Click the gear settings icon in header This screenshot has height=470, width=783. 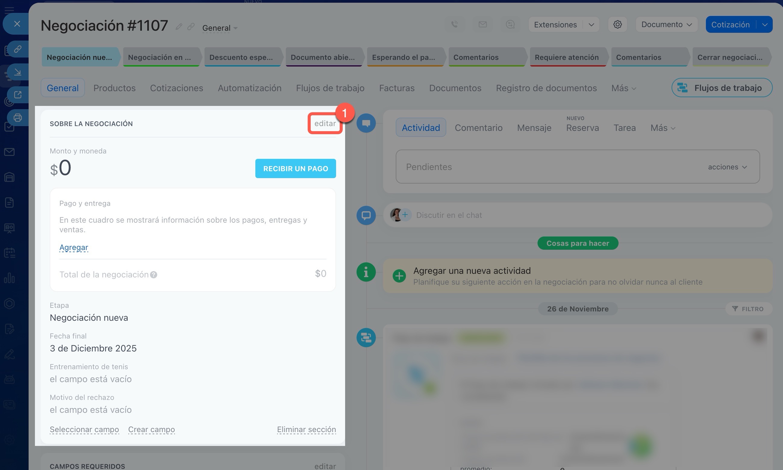coord(617,24)
